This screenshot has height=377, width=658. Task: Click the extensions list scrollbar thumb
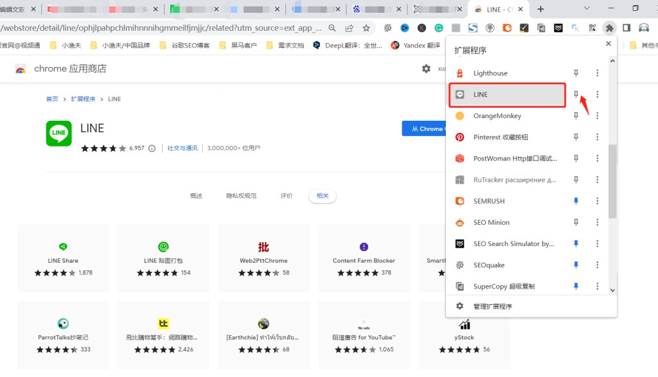click(612, 181)
